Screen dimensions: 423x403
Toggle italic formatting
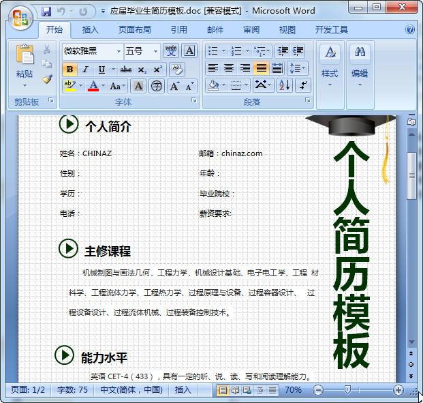(86, 70)
